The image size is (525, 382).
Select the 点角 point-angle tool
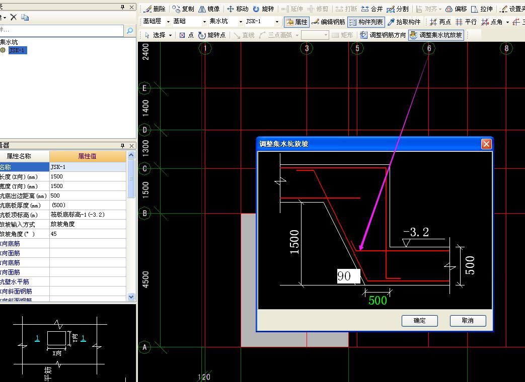[x=492, y=22]
